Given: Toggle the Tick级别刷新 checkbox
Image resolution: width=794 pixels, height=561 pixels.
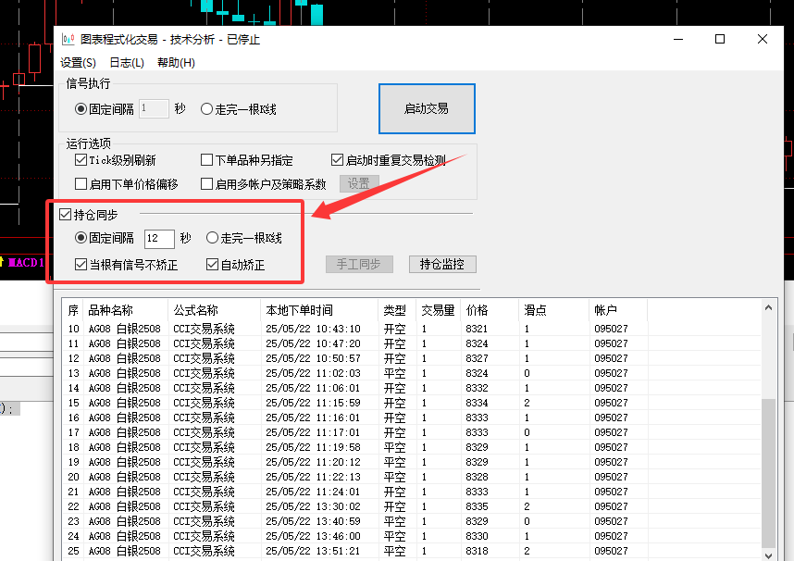Looking at the screenshot, I should click(x=81, y=160).
